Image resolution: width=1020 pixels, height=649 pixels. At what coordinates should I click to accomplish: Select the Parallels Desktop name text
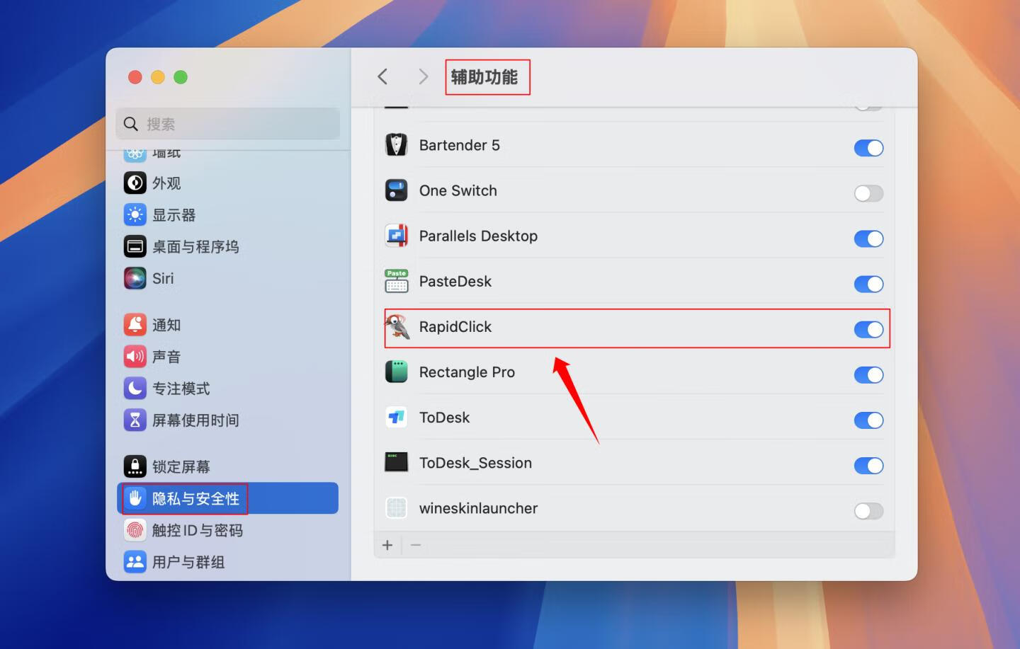[478, 236]
